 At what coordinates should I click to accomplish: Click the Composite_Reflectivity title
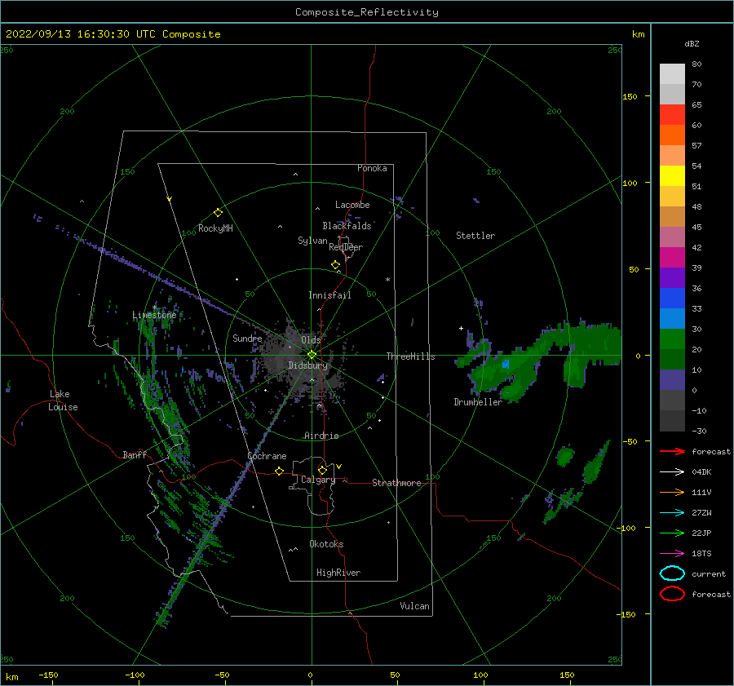[366, 12]
